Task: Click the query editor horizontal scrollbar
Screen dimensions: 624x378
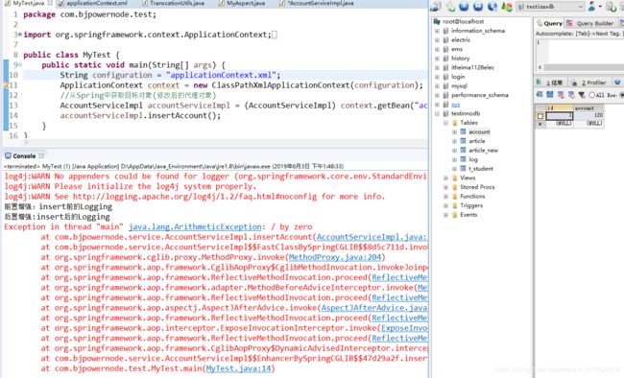Action: [x=584, y=67]
